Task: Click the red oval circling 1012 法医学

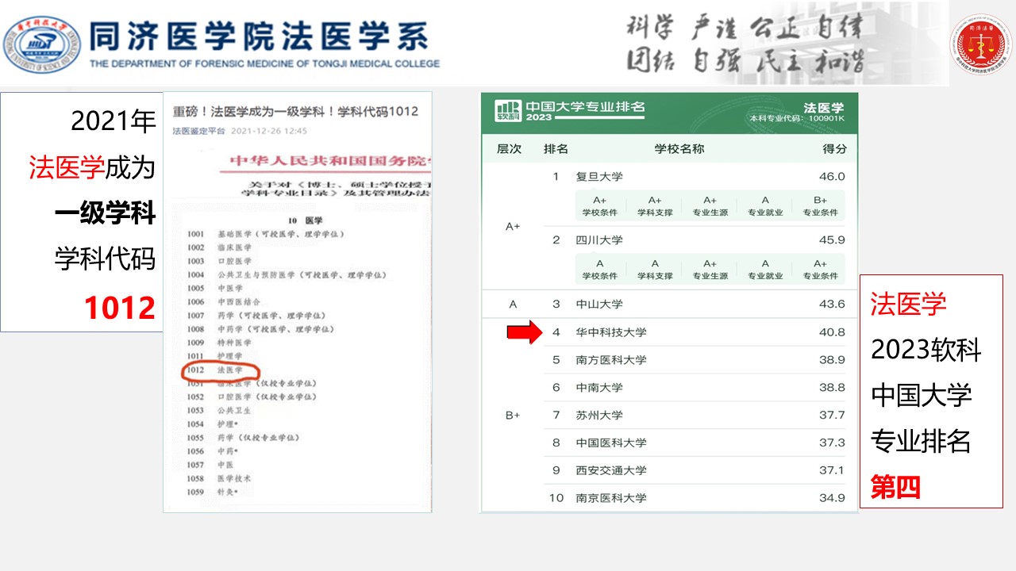Action: (x=221, y=370)
